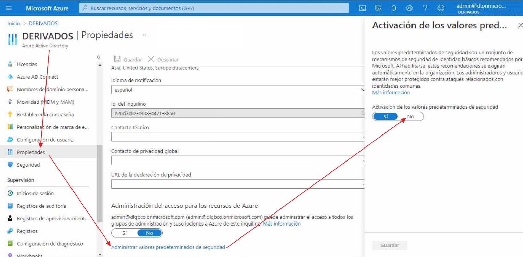Viewport: 523px width, 257px height.
Task: Open the help question mark icon
Action: (425, 8)
